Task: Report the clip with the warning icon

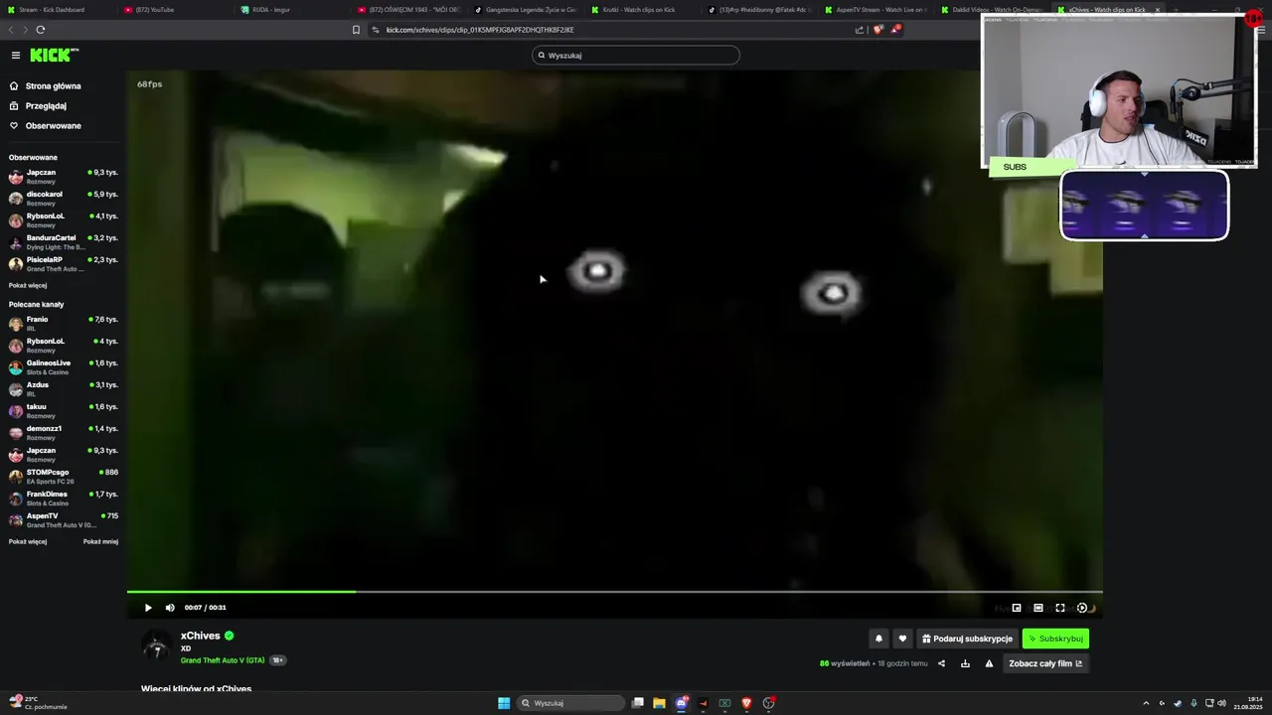Action: 989,663
